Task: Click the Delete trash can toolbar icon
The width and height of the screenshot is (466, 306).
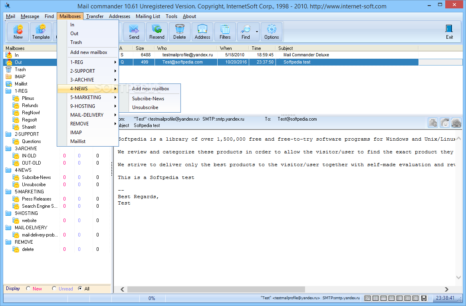Action: click(x=180, y=32)
